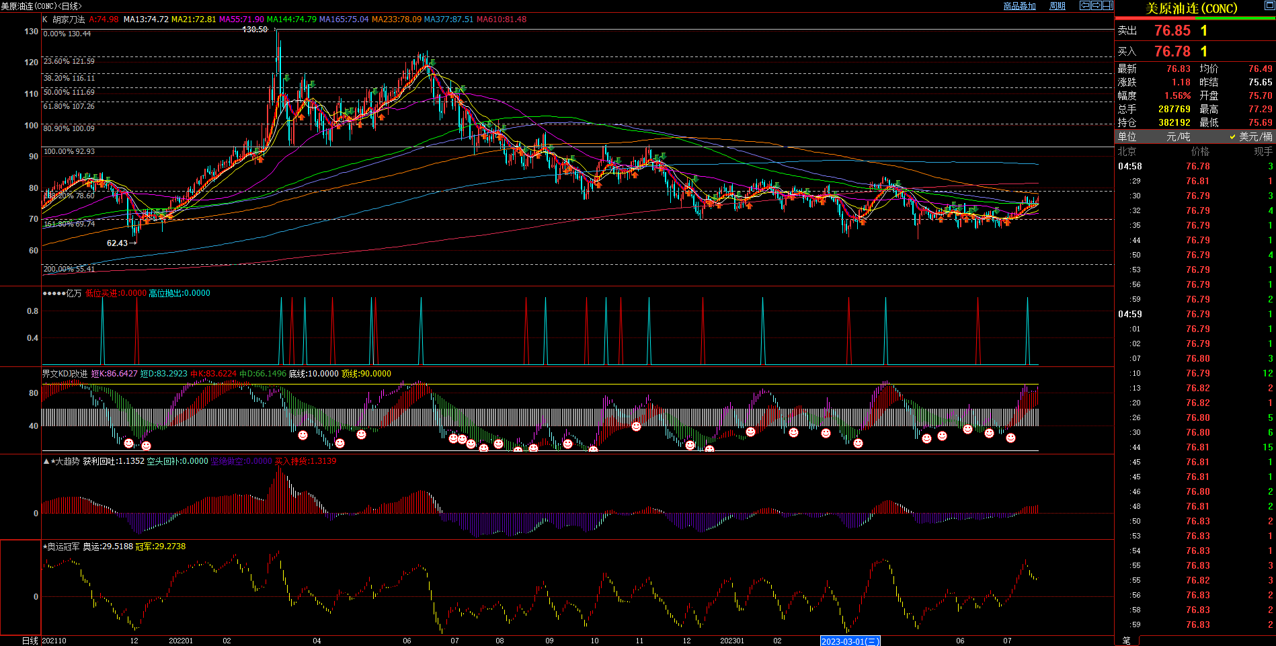Open the 周期 period menu
Image resolution: width=1276 pixels, height=646 pixels.
[1058, 6]
